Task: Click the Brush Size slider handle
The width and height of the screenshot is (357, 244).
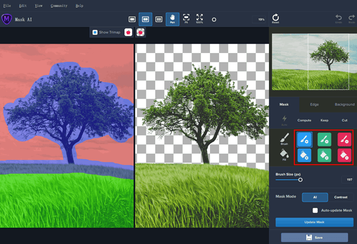Action: tap(300, 179)
